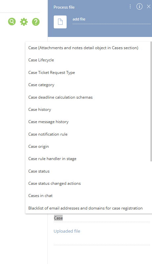Select 'Case (Attachments and notes detail object in Cases section)'
Viewport: 152px width, 264px height.
[88, 48]
